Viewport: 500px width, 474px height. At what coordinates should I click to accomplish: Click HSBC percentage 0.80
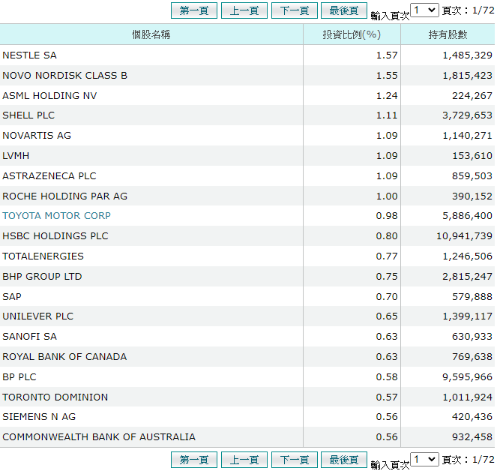tap(387, 235)
